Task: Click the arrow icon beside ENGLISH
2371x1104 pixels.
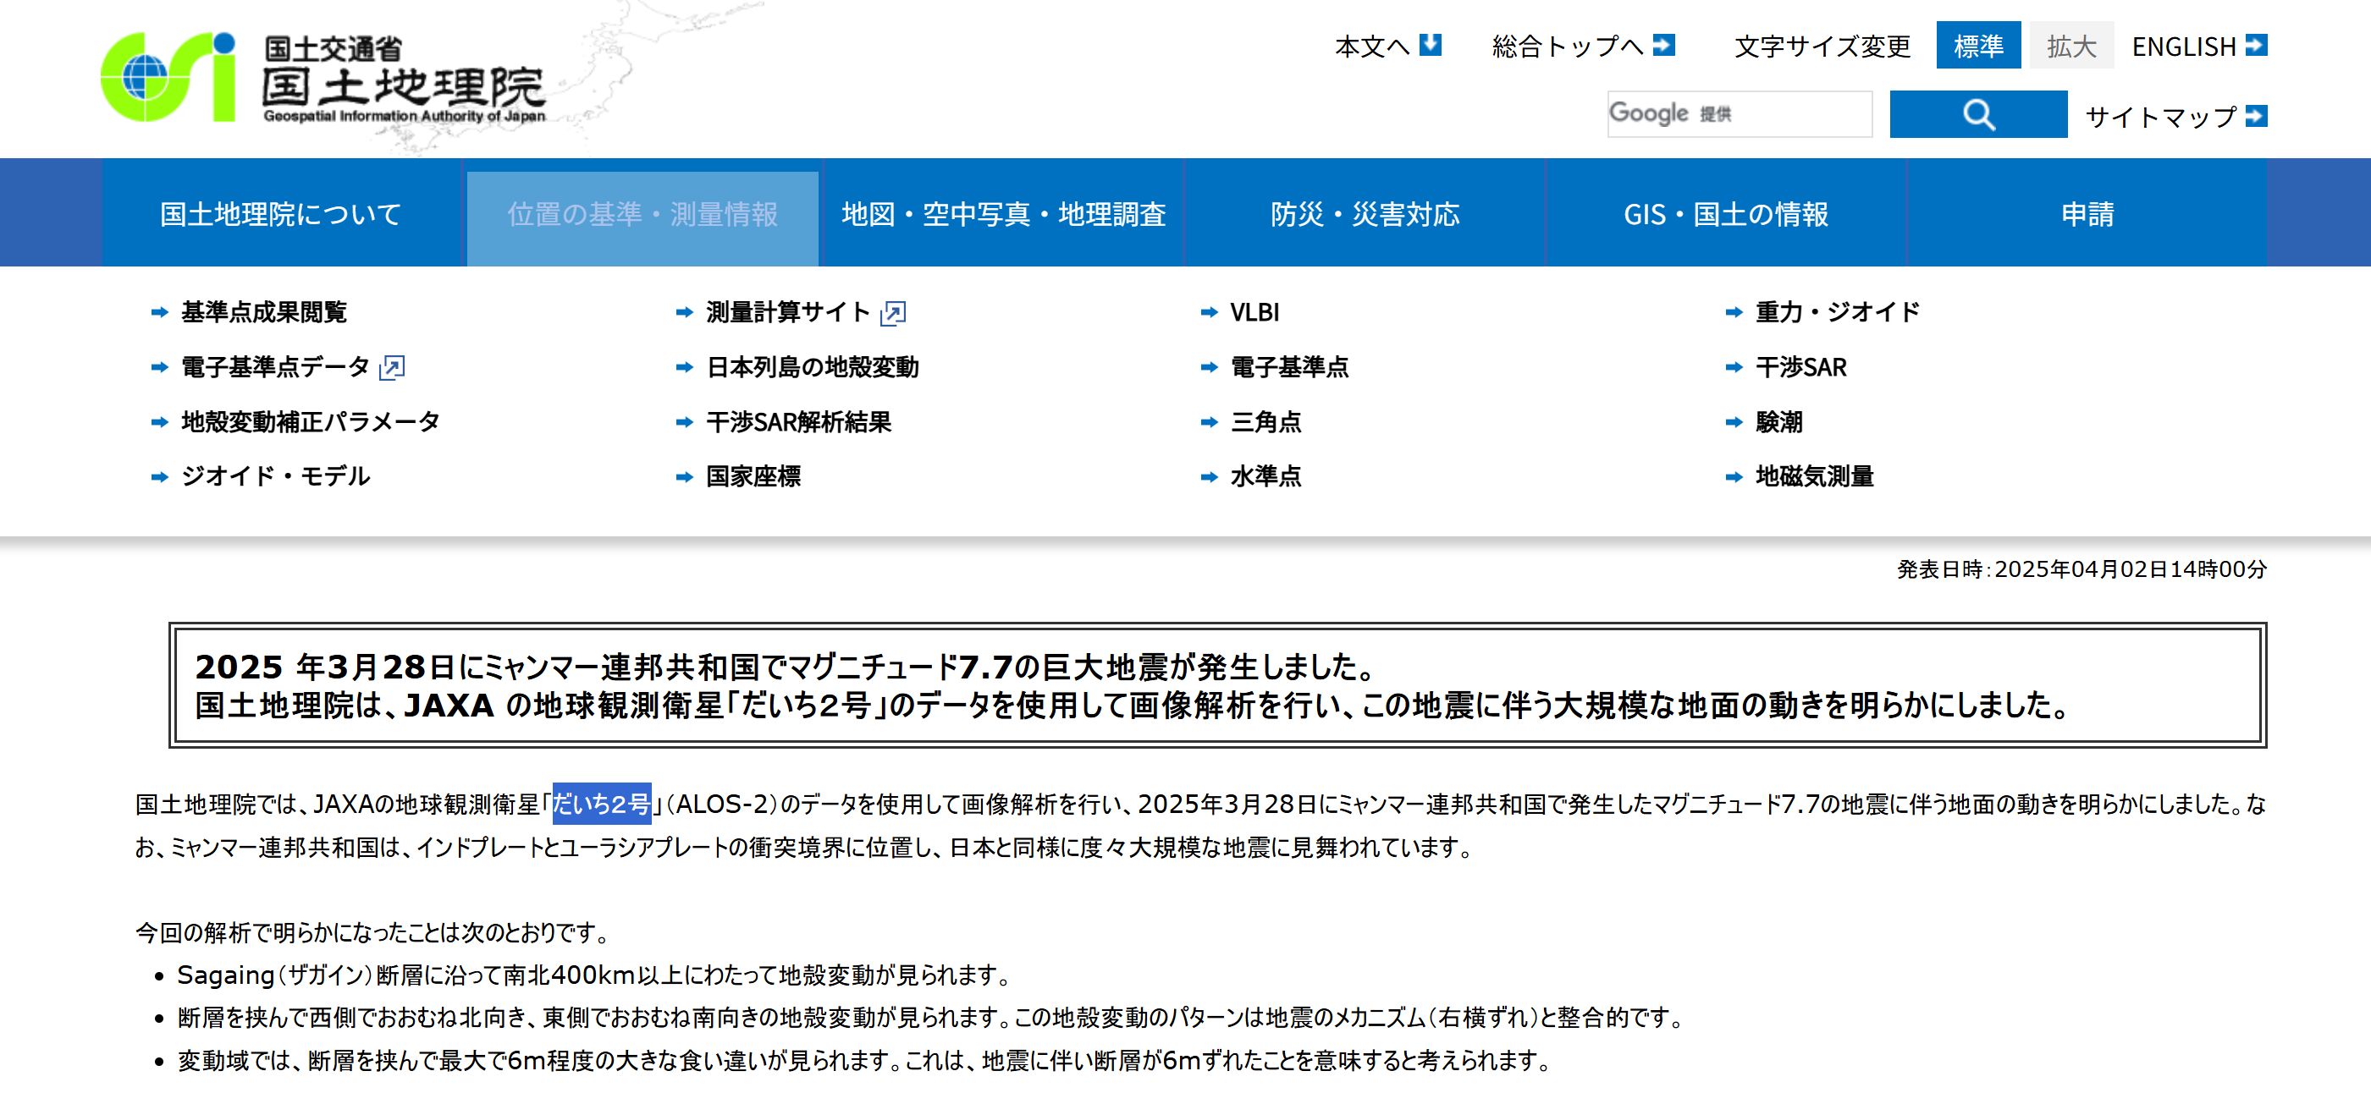Action: 2256,44
